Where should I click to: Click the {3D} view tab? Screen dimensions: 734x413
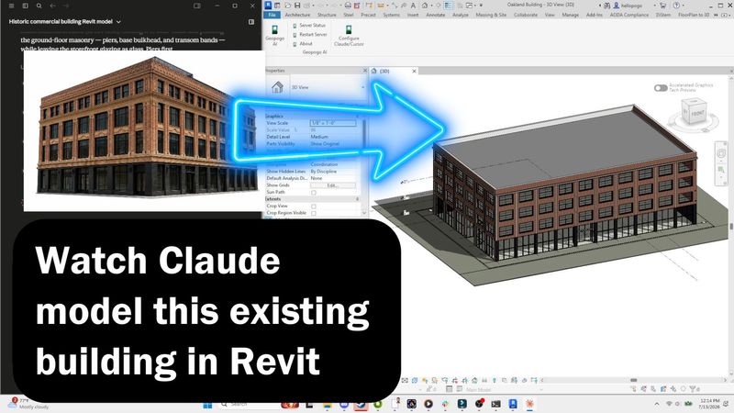(384, 72)
